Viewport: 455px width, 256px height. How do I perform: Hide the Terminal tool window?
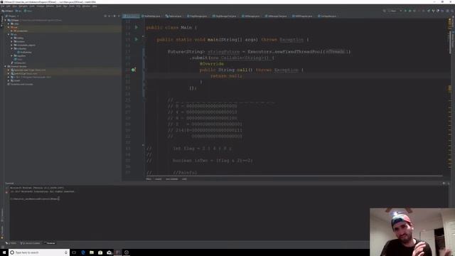[x=449, y=183]
